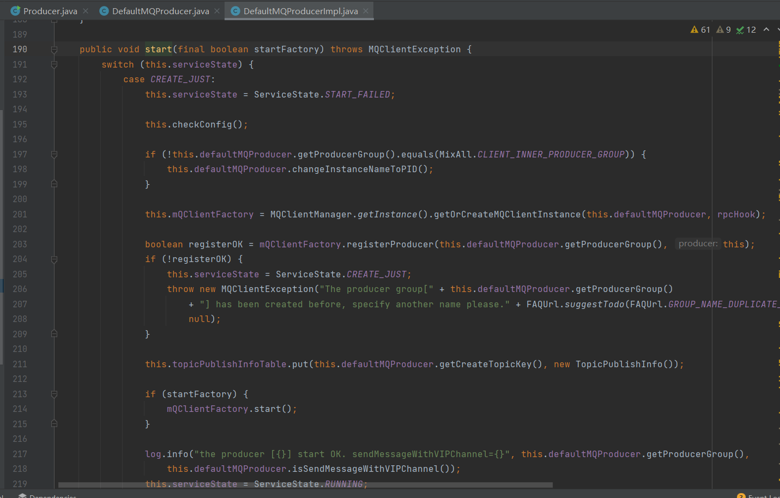Switch to the Producer.java tab
The width and height of the screenshot is (780, 498).
pyautogui.click(x=50, y=11)
